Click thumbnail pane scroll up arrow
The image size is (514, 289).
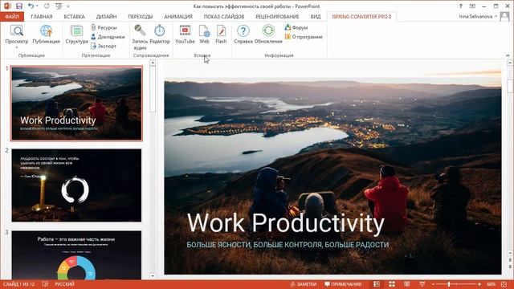coord(153,63)
